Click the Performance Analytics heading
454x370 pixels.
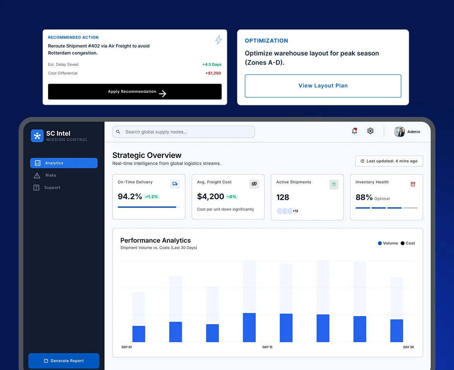coord(155,240)
